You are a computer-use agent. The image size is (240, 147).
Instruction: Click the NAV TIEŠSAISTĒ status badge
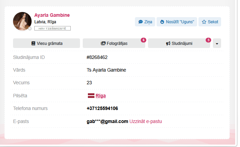(53, 28)
